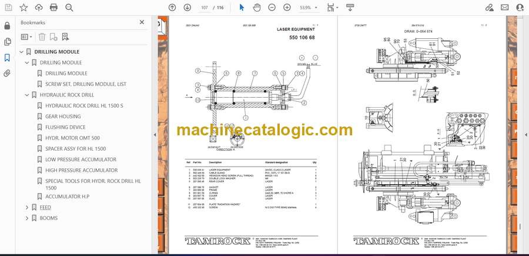Zoom out with the minus button
The width and height of the screenshot is (529, 256).
pos(272,8)
